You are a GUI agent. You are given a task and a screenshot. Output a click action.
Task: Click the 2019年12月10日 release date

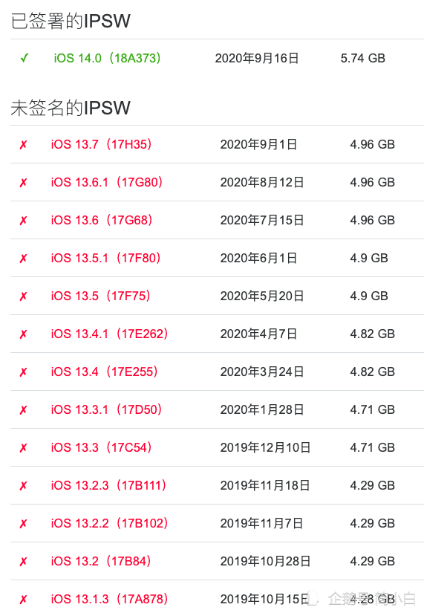[265, 447]
